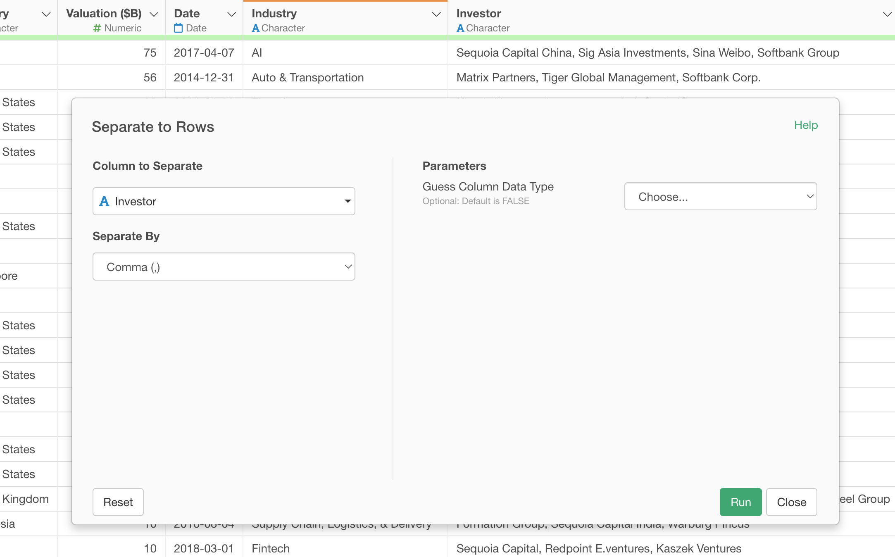
Task: Click the Close button in dialog
Action: coord(791,502)
